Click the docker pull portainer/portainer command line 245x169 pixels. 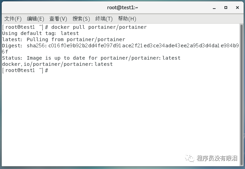75,27
